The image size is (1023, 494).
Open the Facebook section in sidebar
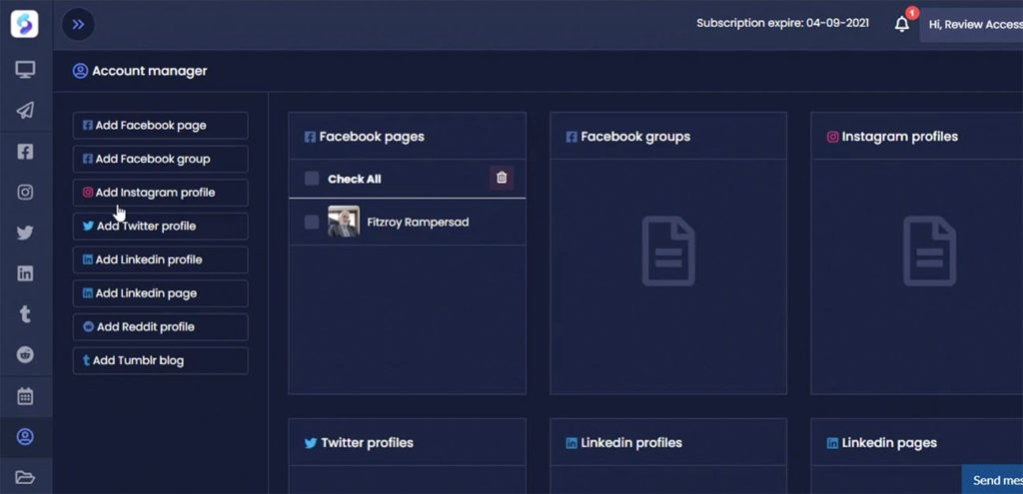[x=25, y=152]
